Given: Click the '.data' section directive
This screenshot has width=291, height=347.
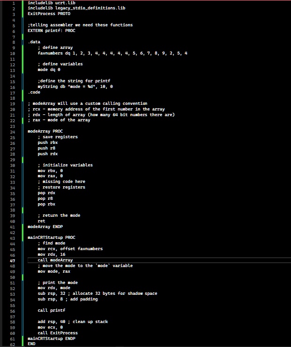Looking at the screenshot, I should coord(34,42).
